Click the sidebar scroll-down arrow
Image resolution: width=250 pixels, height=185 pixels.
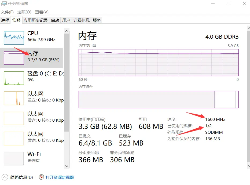(67, 166)
